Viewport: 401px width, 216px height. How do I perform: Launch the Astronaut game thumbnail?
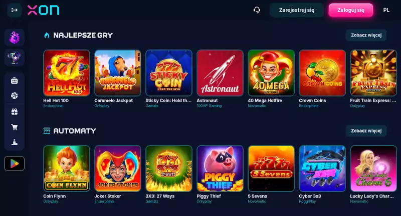pyautogui.click(x=220, y=73)
